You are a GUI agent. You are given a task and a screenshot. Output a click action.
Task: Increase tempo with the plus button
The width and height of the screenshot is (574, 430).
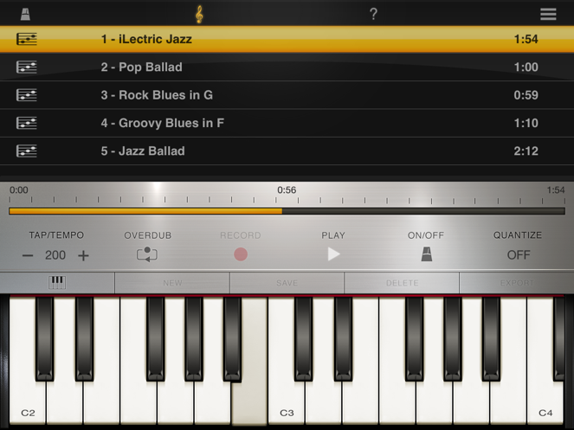coord(83,255)
